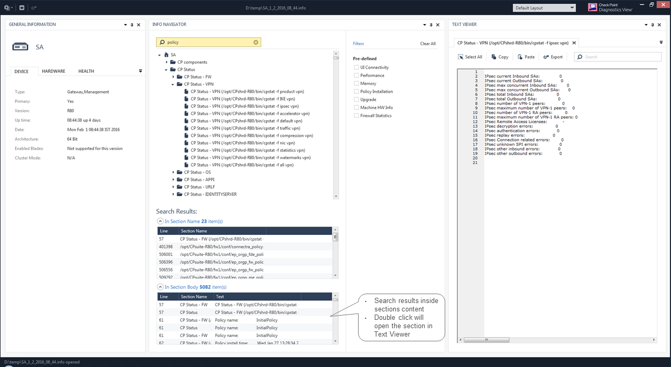The height and width of the screenshot is (367, 671).
Task: Open General Information panel options dropdown
Action: click(x=125, y=25)
